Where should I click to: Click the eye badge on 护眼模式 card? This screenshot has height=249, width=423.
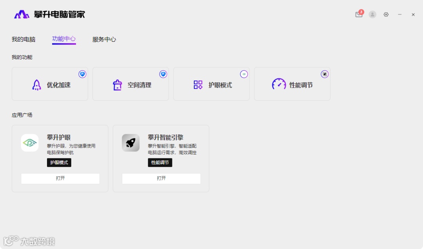click(244, 74)
